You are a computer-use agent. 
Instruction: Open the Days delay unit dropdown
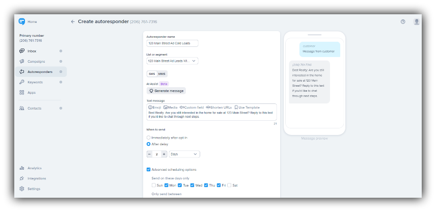coord(184,154)
